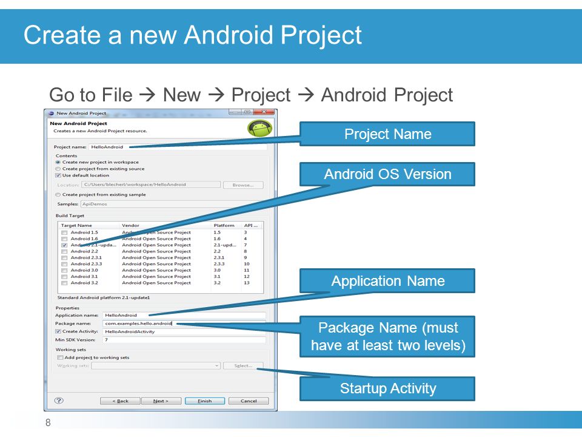Click the help question mark icon
The image size is (582, 437).
59,400
